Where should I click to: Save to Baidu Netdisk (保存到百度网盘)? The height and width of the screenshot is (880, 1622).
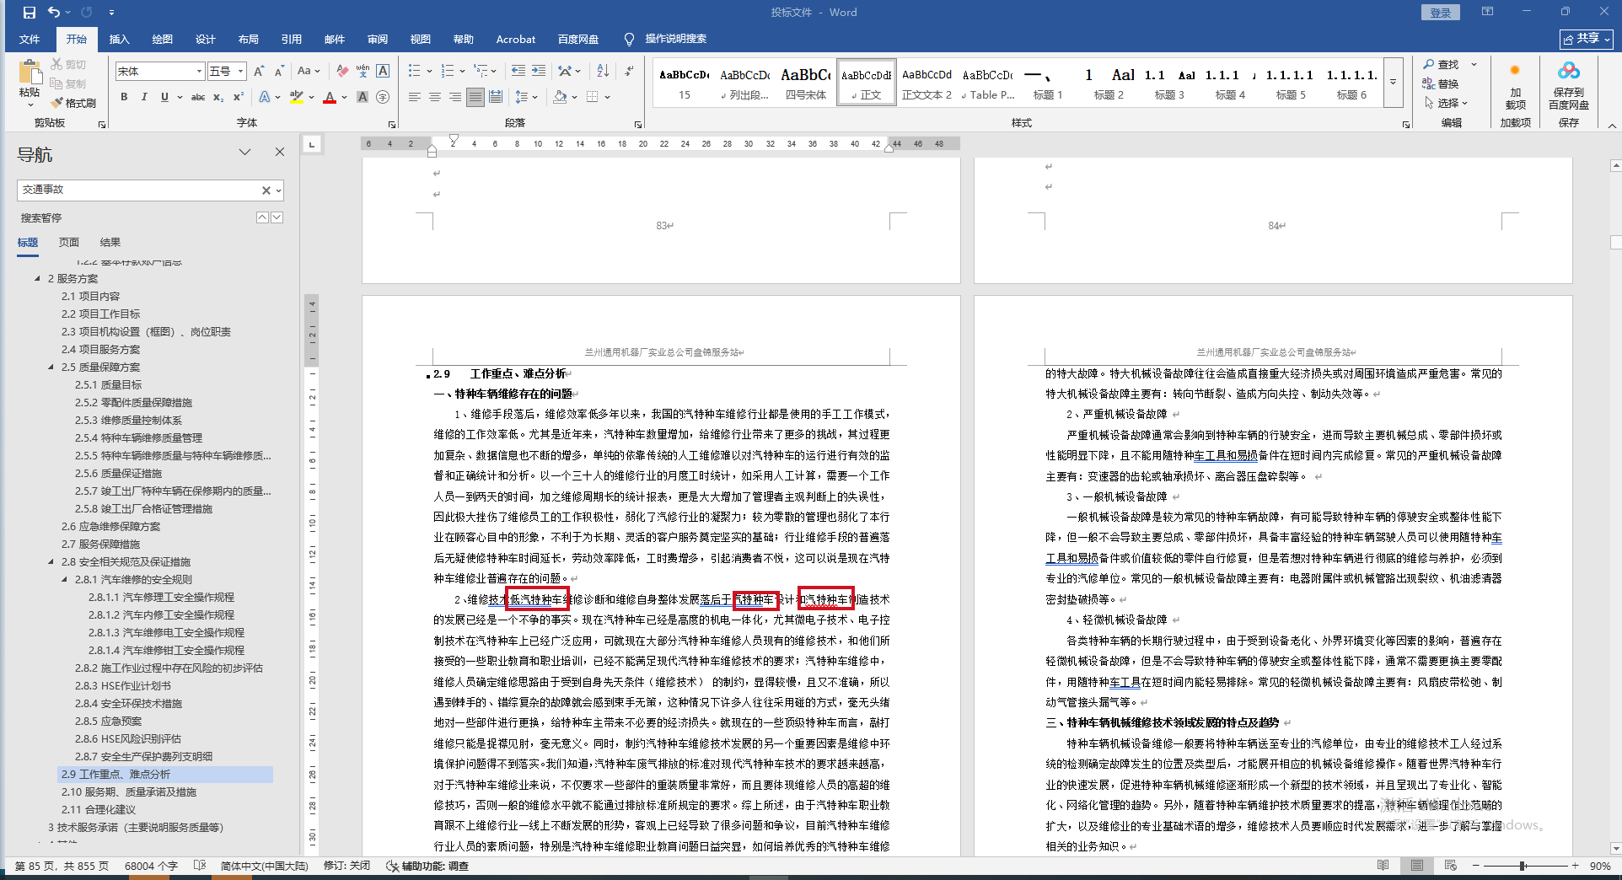coord(1568,85)
